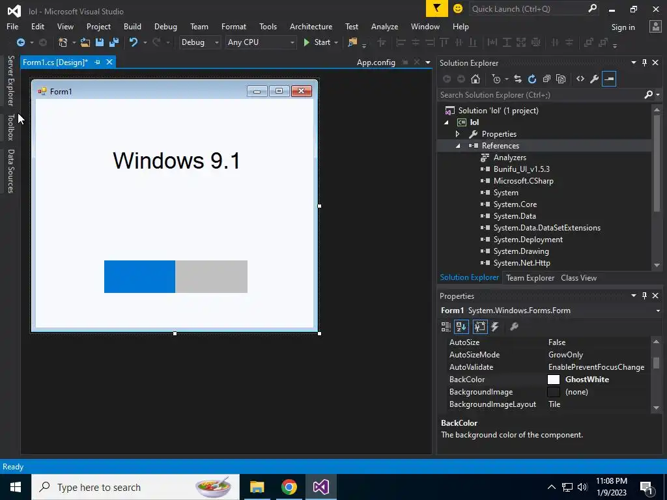Click the Search Solution Explorer field
This screenshot has height=500, width=667.
(540, 95)
